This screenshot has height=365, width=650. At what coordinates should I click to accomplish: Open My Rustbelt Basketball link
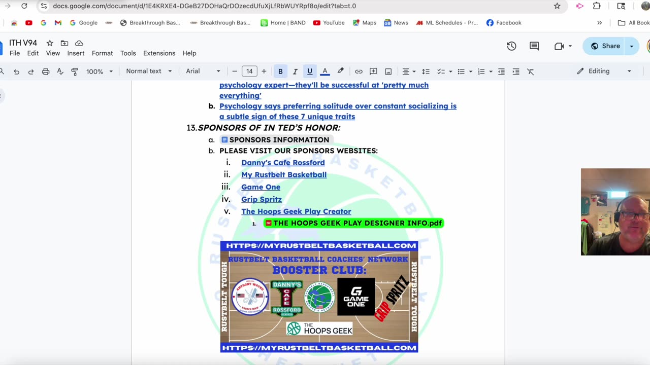click(284, 175)
